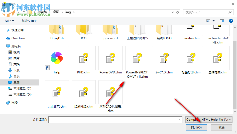Expand view options dropdown arrow
237x134 pixels.
pos(213,21)
